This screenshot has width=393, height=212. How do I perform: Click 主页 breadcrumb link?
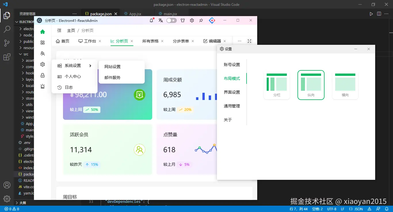71,30
